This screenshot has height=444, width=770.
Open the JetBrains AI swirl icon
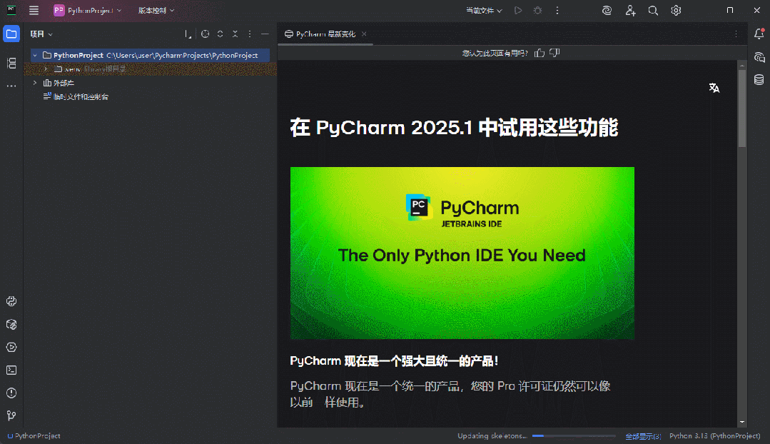[x=607, y=10]
